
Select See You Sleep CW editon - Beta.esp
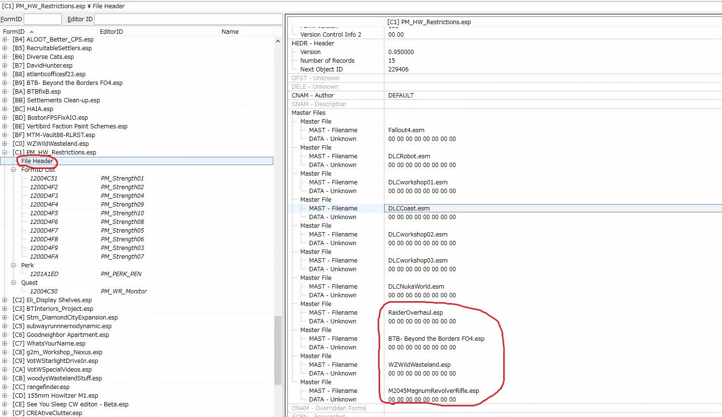(71, 404)
